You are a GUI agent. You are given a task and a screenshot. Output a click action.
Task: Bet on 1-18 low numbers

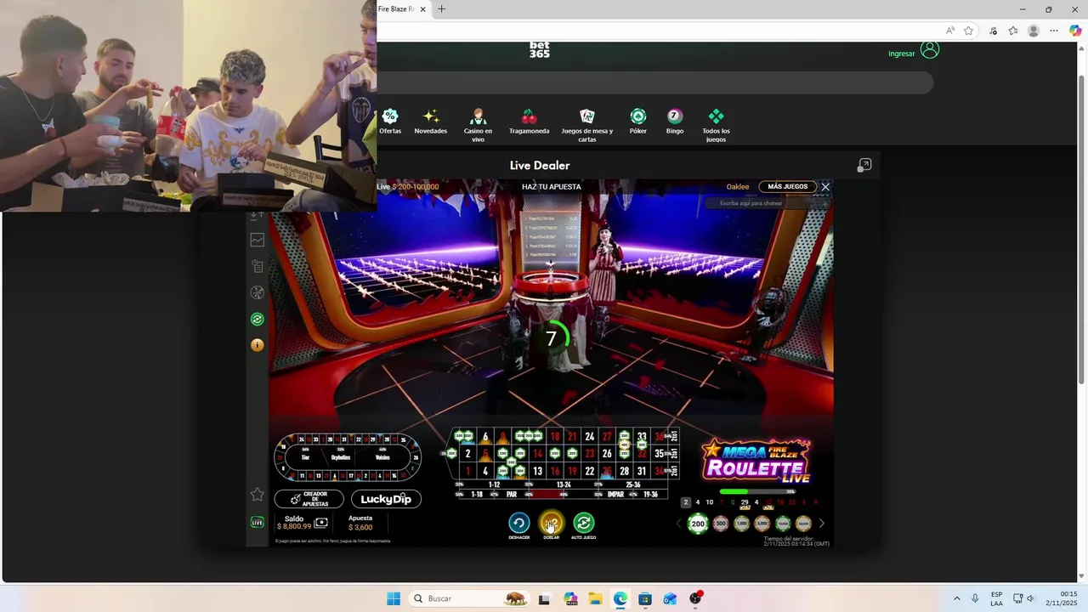coord(476,494)
